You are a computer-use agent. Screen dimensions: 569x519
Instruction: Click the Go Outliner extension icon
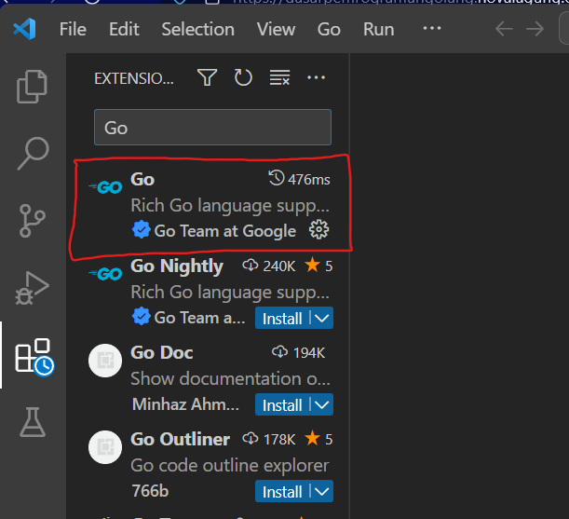[105, 447]
